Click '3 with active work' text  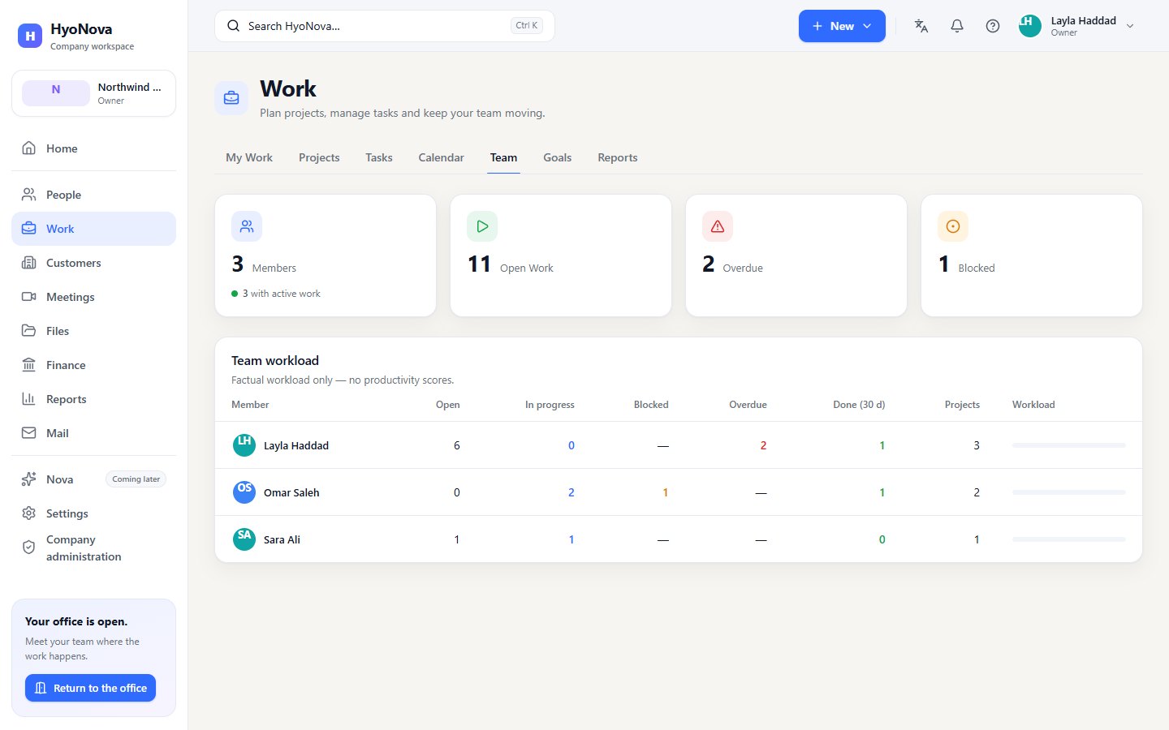[x=281, y=294]
